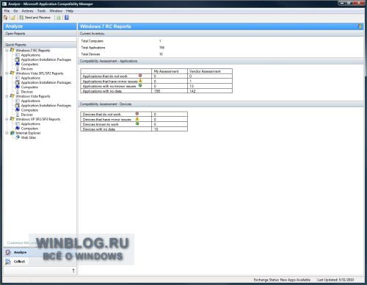This screenshot has width=367, height=285.
Task: Click the configure buttons chevron below Collect
Action: click(73, 271)
